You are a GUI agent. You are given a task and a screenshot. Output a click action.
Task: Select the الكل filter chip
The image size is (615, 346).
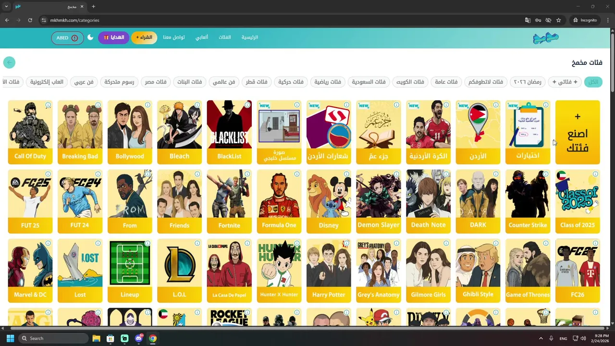click(x=593, y=82)
